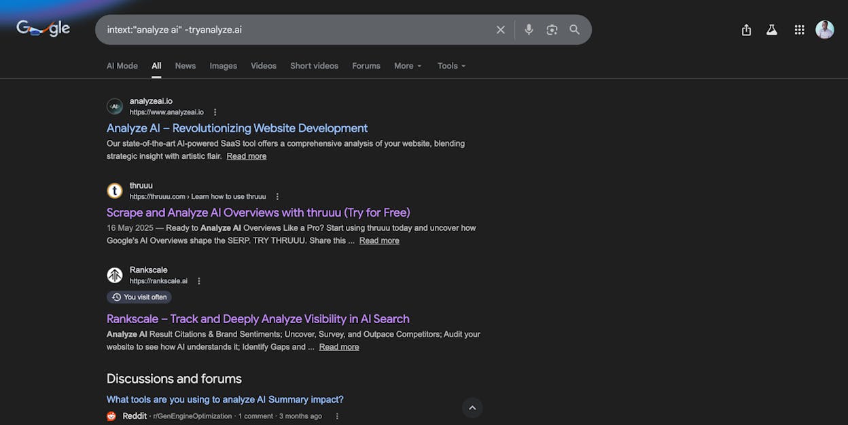
Task: Switch to the News tab
Action: [x=185, y=66]
